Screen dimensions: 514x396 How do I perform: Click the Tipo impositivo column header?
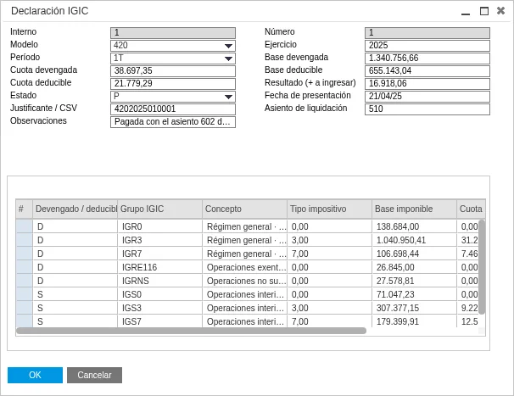330,209
